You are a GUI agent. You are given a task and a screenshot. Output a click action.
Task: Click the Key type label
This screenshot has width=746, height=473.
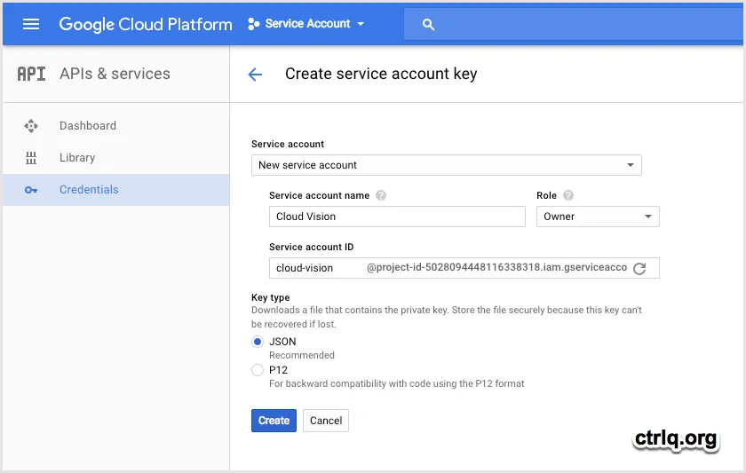(x=271, y=297)
